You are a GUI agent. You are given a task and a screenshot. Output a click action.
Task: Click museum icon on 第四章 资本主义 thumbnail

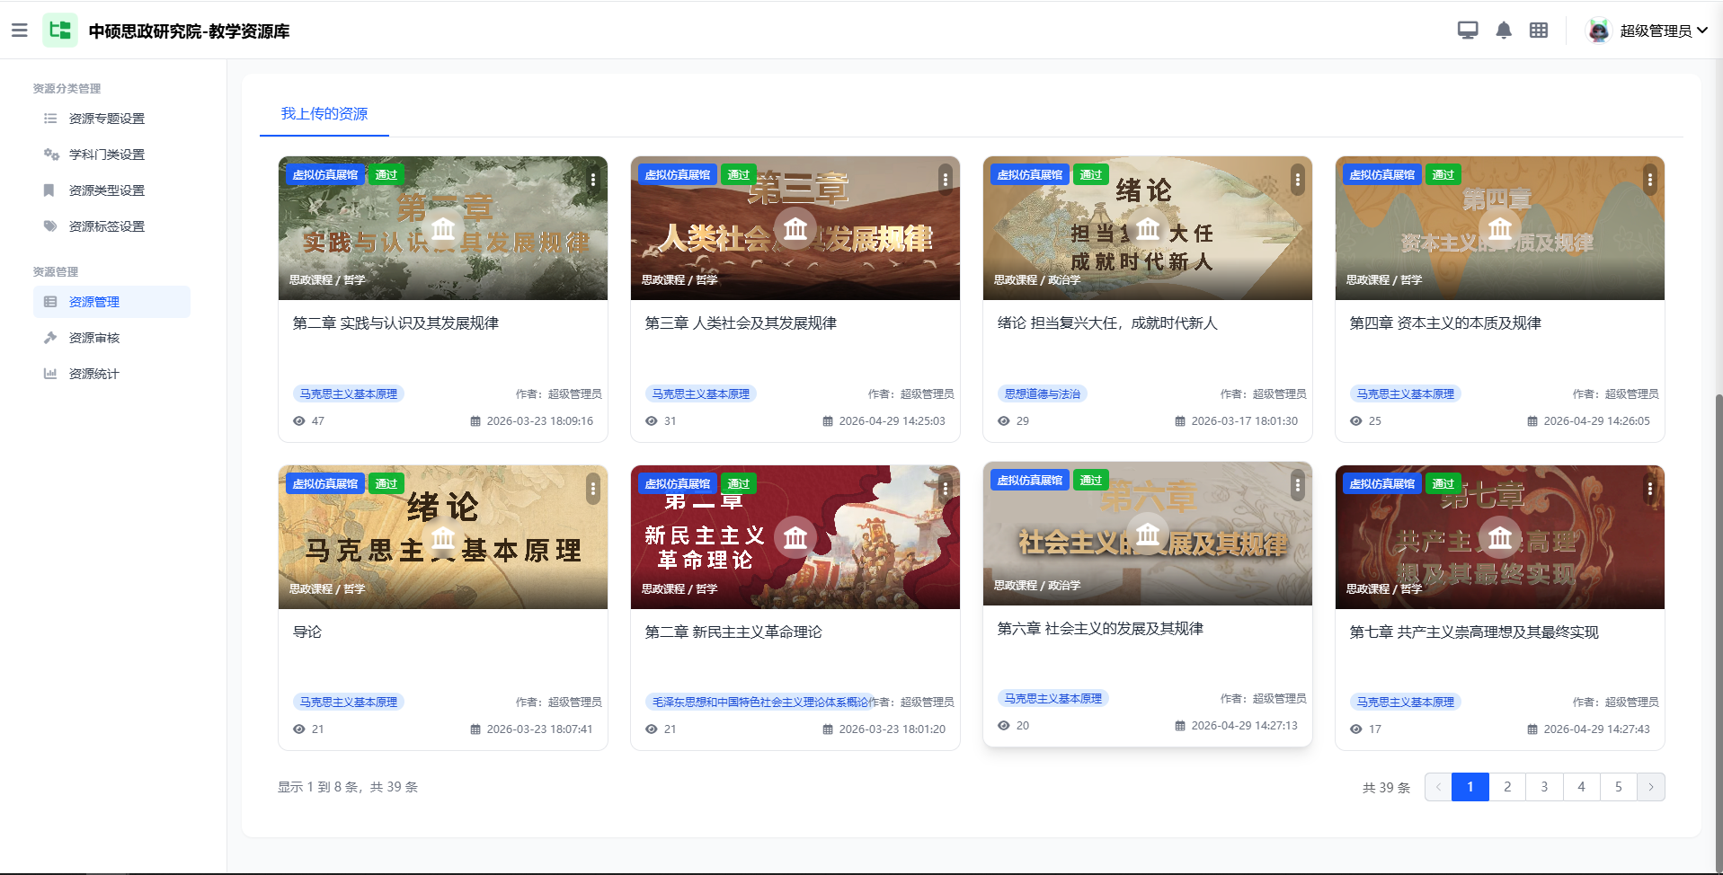tap(1500, 229)
